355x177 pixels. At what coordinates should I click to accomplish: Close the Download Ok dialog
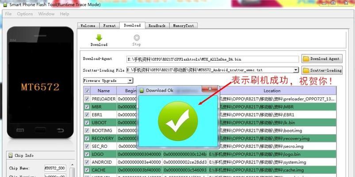[210, 89]
